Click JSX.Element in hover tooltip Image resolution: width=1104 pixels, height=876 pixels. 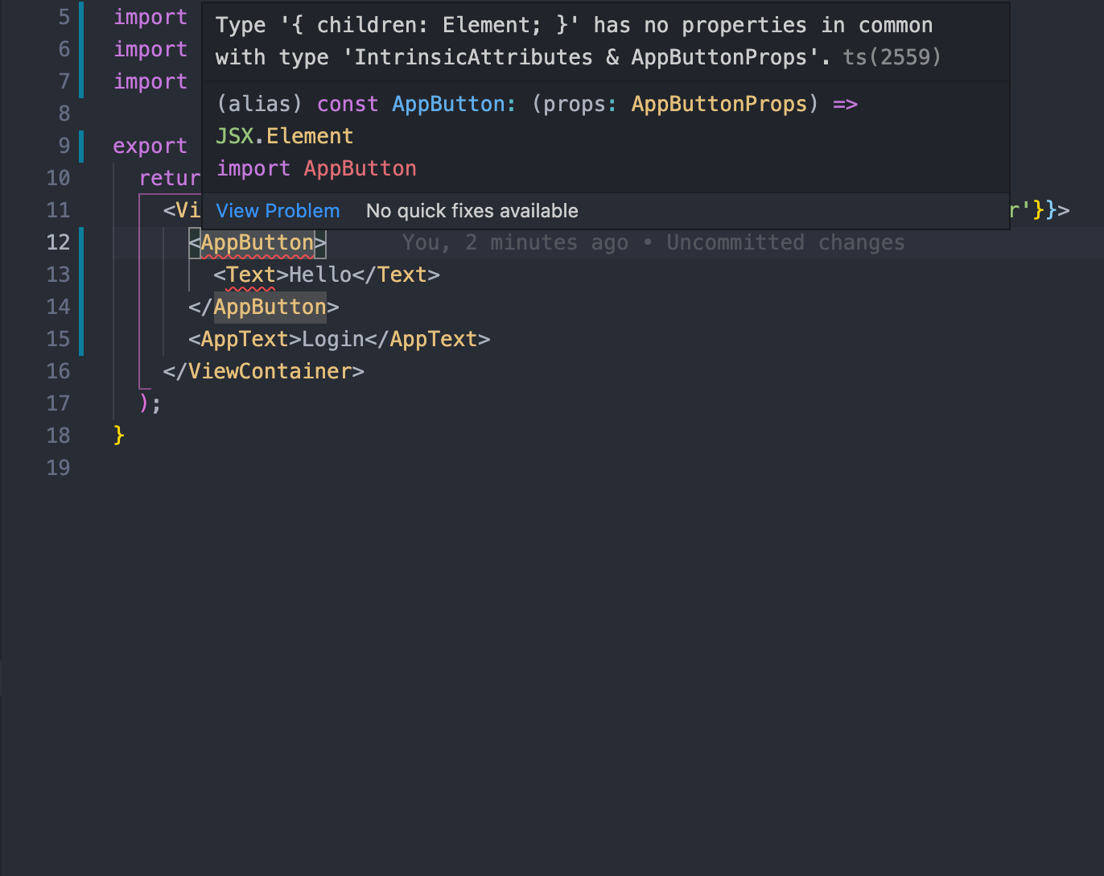tap(285, 136)
